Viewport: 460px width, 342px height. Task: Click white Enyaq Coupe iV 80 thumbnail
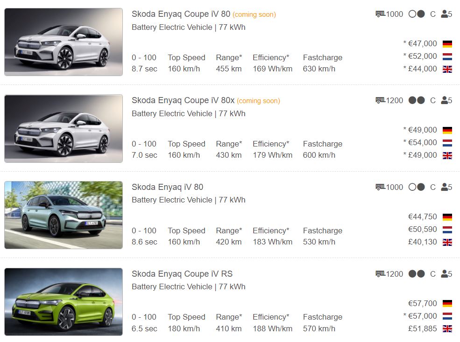pyautogui.click(x=64, y=42)
